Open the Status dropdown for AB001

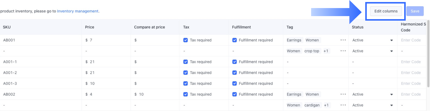391,40
